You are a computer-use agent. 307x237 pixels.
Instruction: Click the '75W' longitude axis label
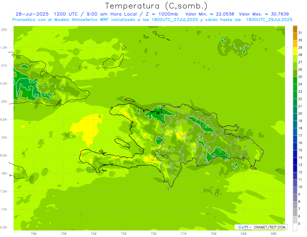tap(63, 233)
